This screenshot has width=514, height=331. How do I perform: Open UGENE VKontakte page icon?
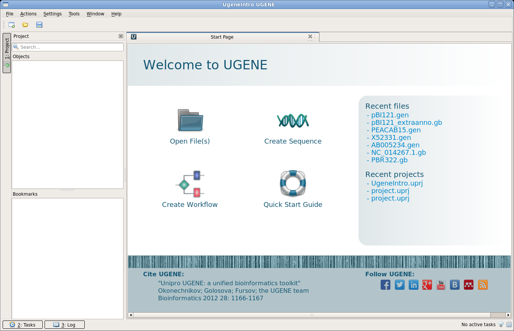455,285
